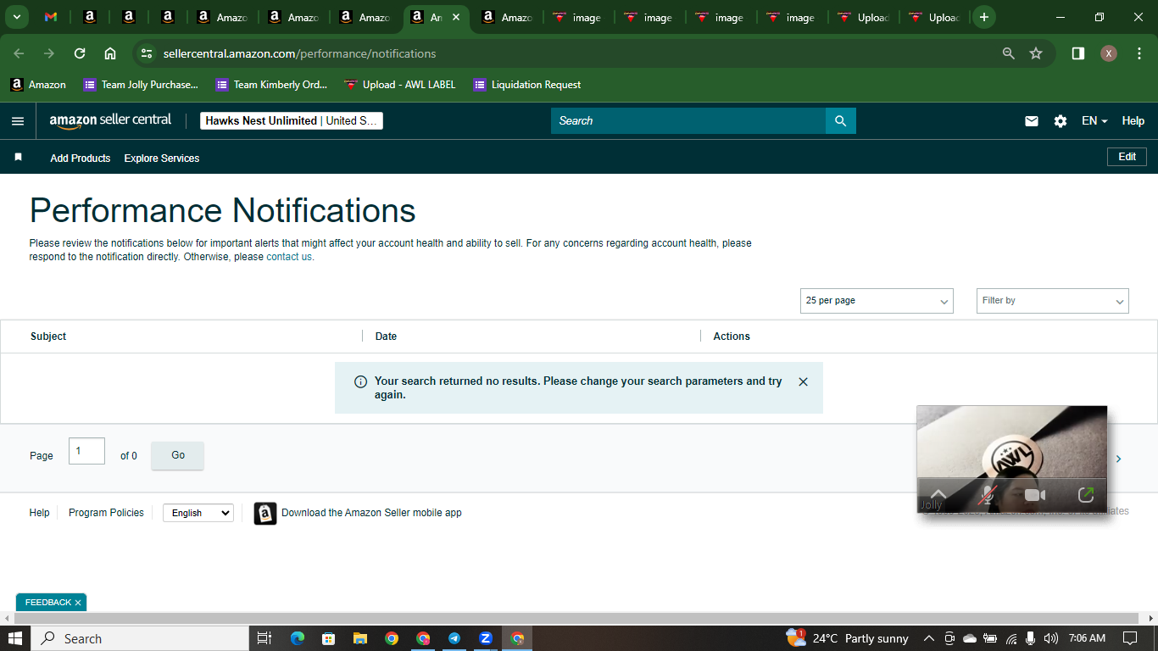Open the Program Policies footer link

[x=106, y=513]
